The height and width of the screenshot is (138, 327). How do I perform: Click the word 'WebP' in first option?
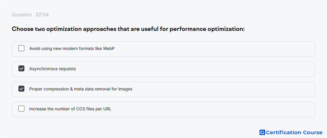[109, 49]
